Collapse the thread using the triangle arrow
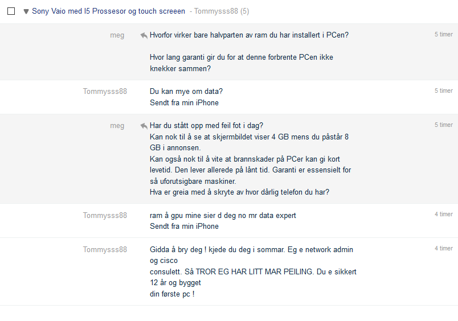The height and width of the screenshot is (321, 458). click(x=26, y=12)
